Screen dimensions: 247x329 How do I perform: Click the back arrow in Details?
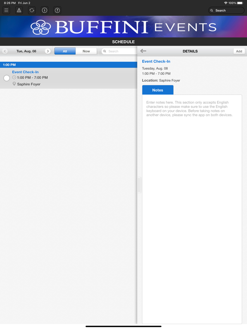pyautogui.click(x=143, y=51)
